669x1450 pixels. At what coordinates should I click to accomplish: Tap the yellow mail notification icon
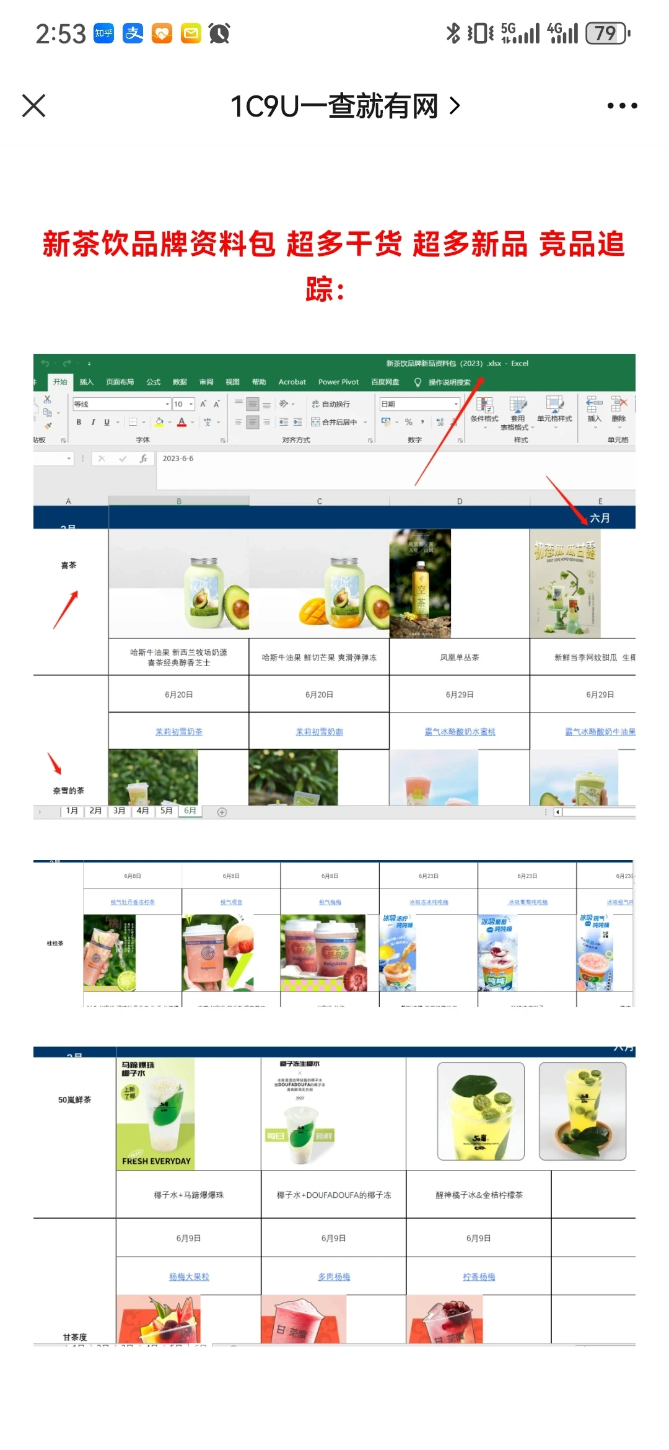191,33
